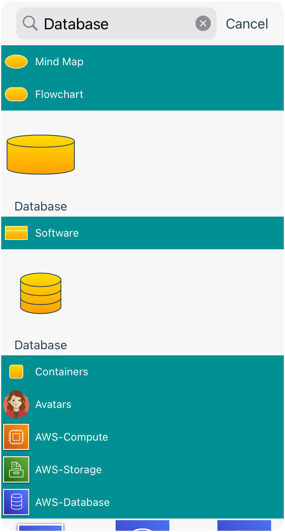This screenshot has height=532, width=285.
Task: Collapse the Flowchart category header
Action: click(x=142, y=94)
